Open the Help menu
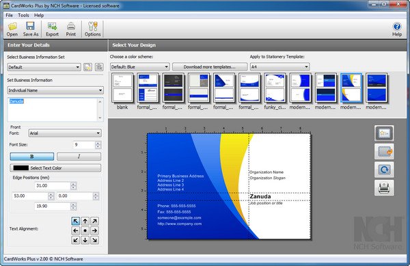Screen dimensions: 410x266 pyautogui.click(x=39, y=15)
